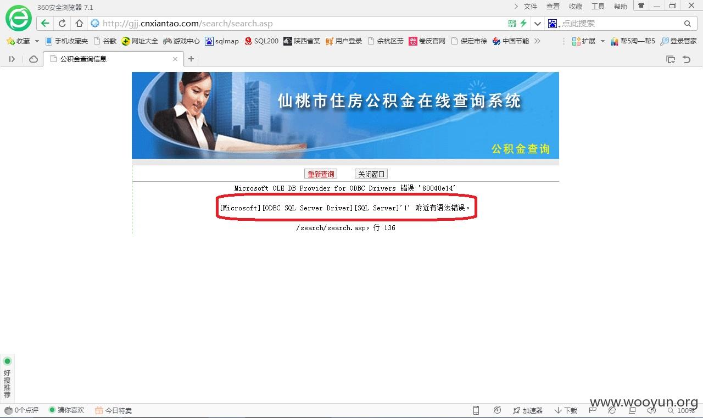Open the 用户登录 bookmark
This screenshot has width=703, height=418.
[x=344, y=41]
